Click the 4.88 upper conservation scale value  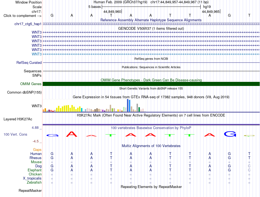point(35,128)
